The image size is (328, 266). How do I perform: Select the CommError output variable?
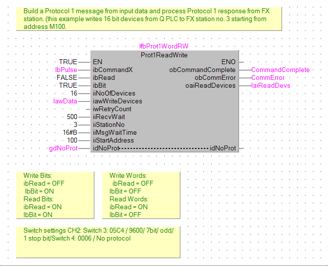coord(267,77)
